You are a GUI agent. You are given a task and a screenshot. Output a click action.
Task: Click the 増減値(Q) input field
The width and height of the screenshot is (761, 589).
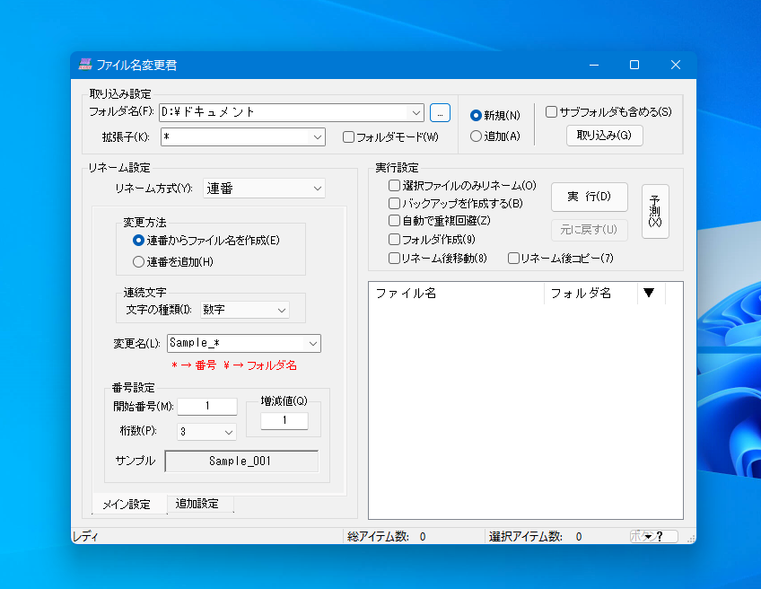click(284, 420)
